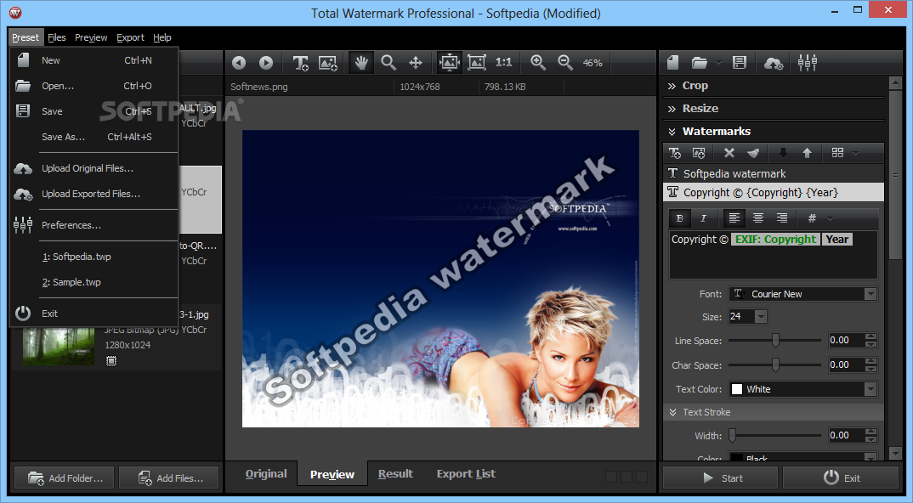Add a text watermark in the Watermarks toolbar
Image resolution: width=913 pixels, height=503 pixels.
tap(675, 153)
